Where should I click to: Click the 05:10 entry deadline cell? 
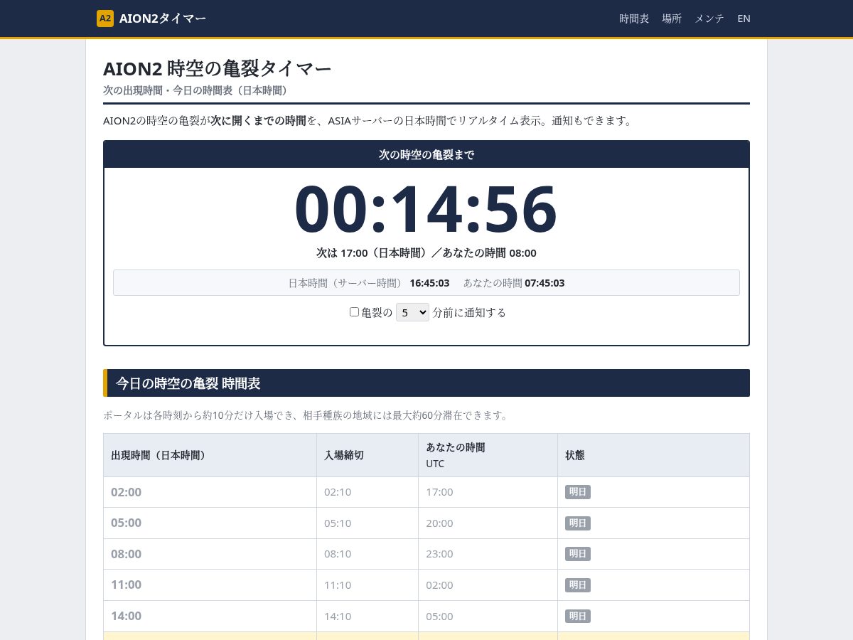coord(368,523)
